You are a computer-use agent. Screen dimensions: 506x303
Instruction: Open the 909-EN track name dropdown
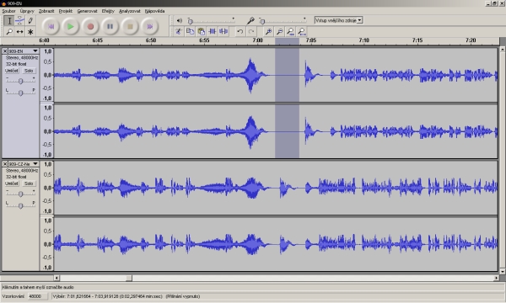(24, 51)
